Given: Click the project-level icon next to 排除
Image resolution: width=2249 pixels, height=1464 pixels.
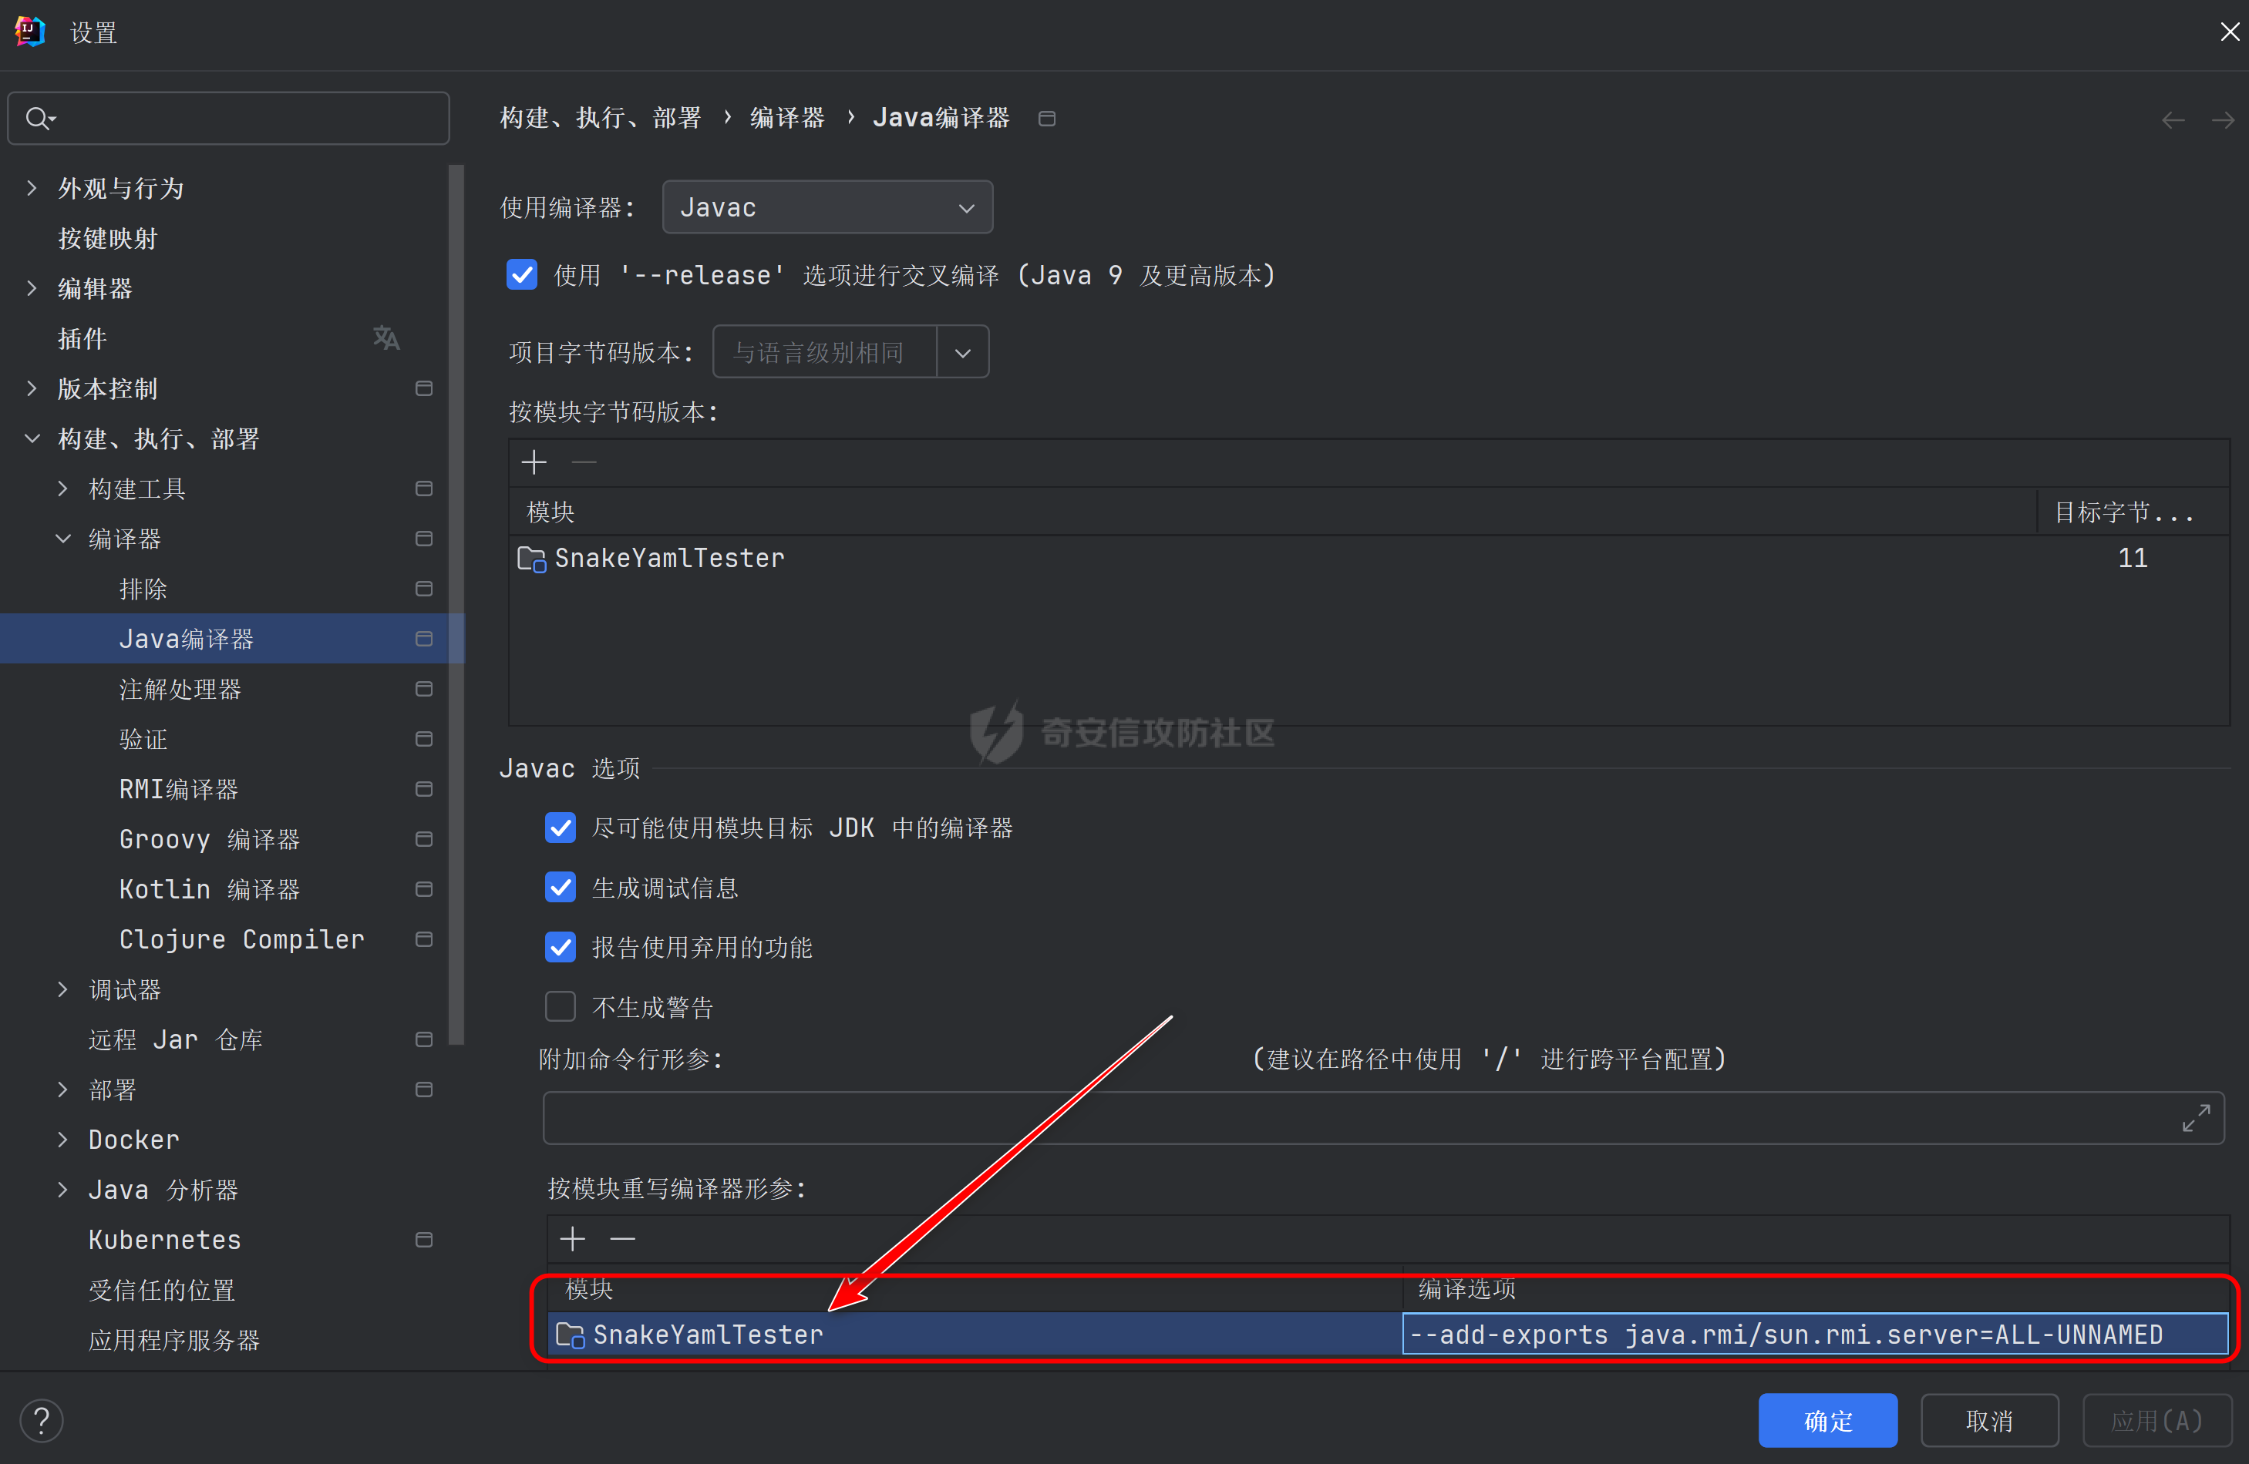Looking at the screenshot, I should coord(424,589).
